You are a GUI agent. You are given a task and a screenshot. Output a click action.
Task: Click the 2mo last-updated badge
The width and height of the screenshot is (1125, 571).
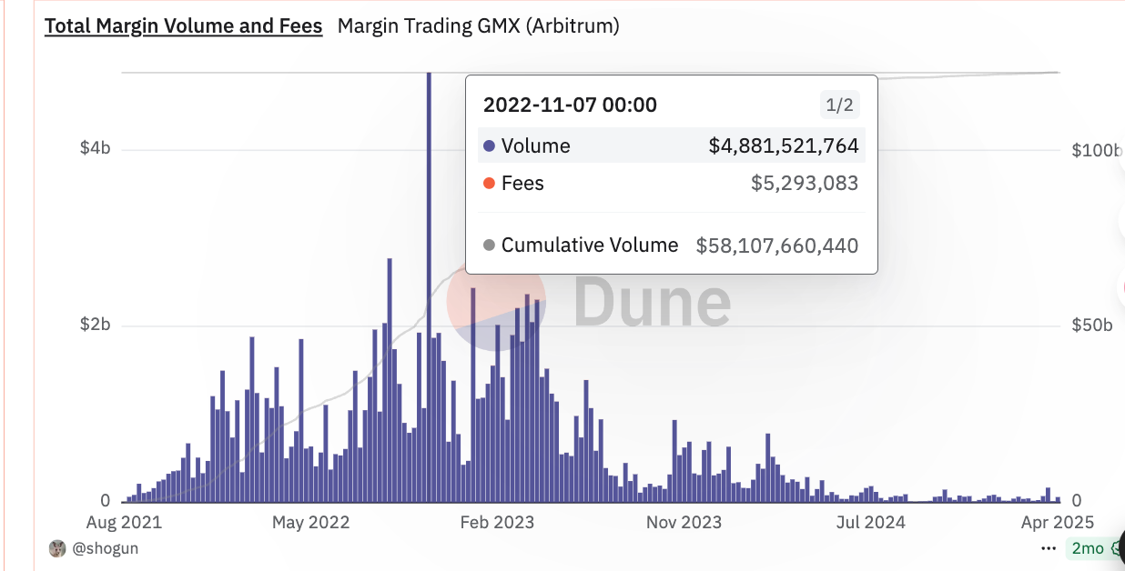click(1089, 548)
